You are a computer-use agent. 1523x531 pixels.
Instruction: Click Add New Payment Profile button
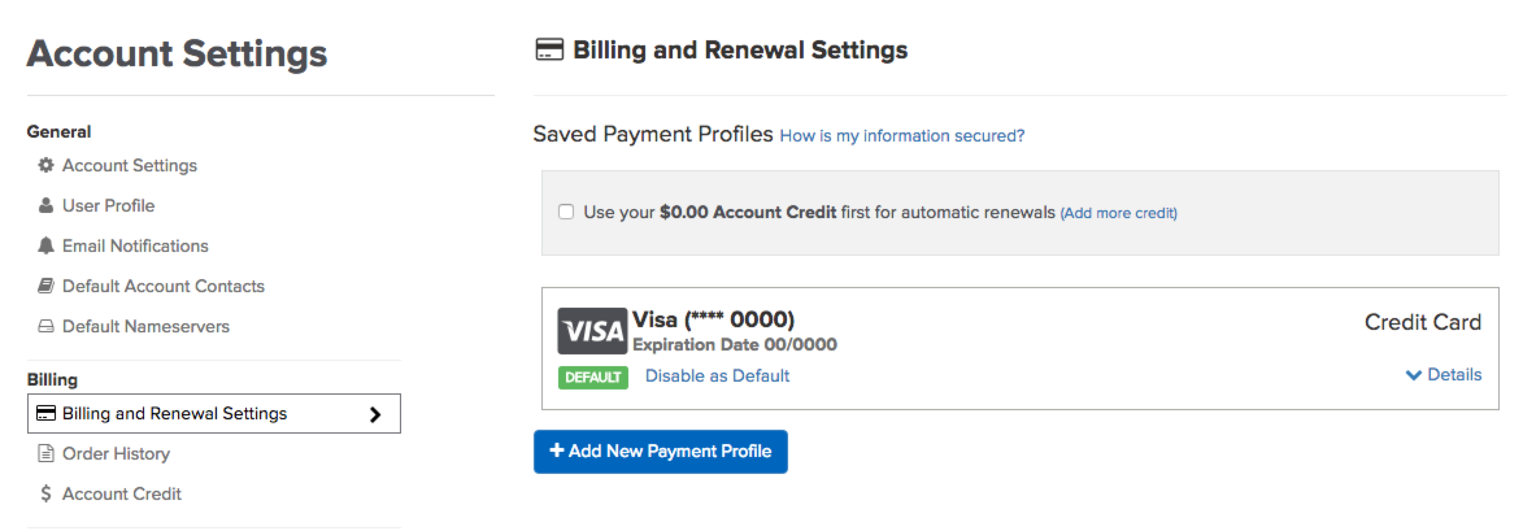coord(660,451)
